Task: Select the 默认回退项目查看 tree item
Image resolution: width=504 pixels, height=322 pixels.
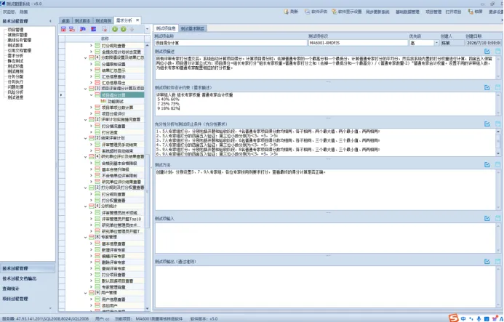Action: (x=118, y=281)
